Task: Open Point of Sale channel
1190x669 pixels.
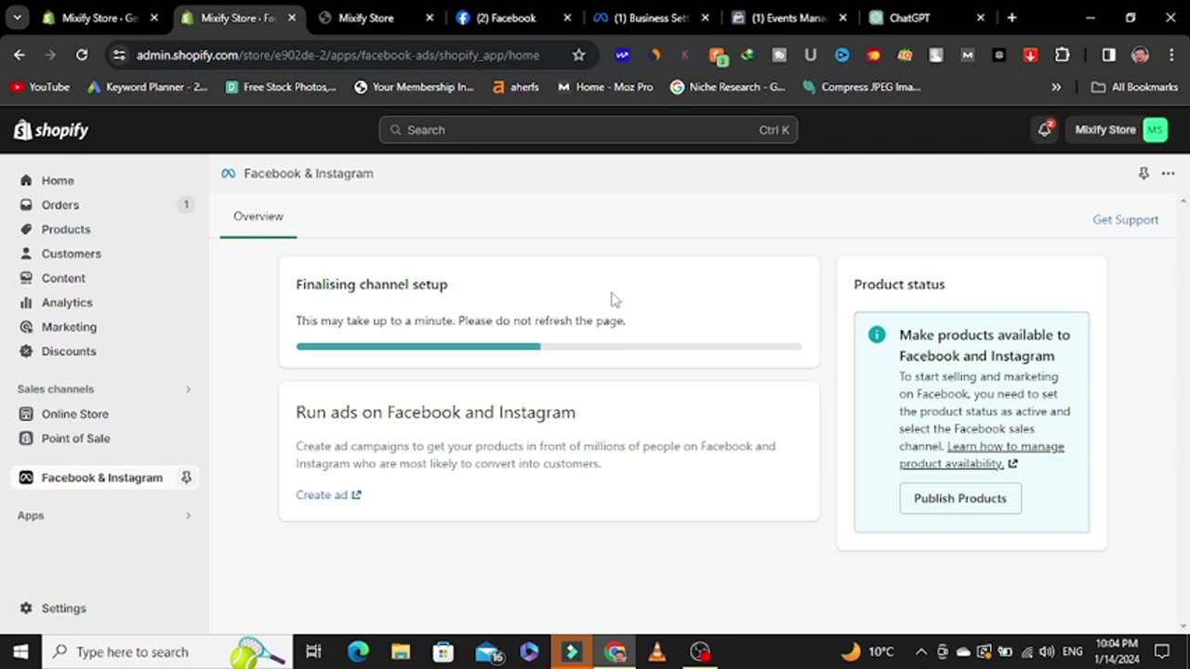Action: coord(75,439)
